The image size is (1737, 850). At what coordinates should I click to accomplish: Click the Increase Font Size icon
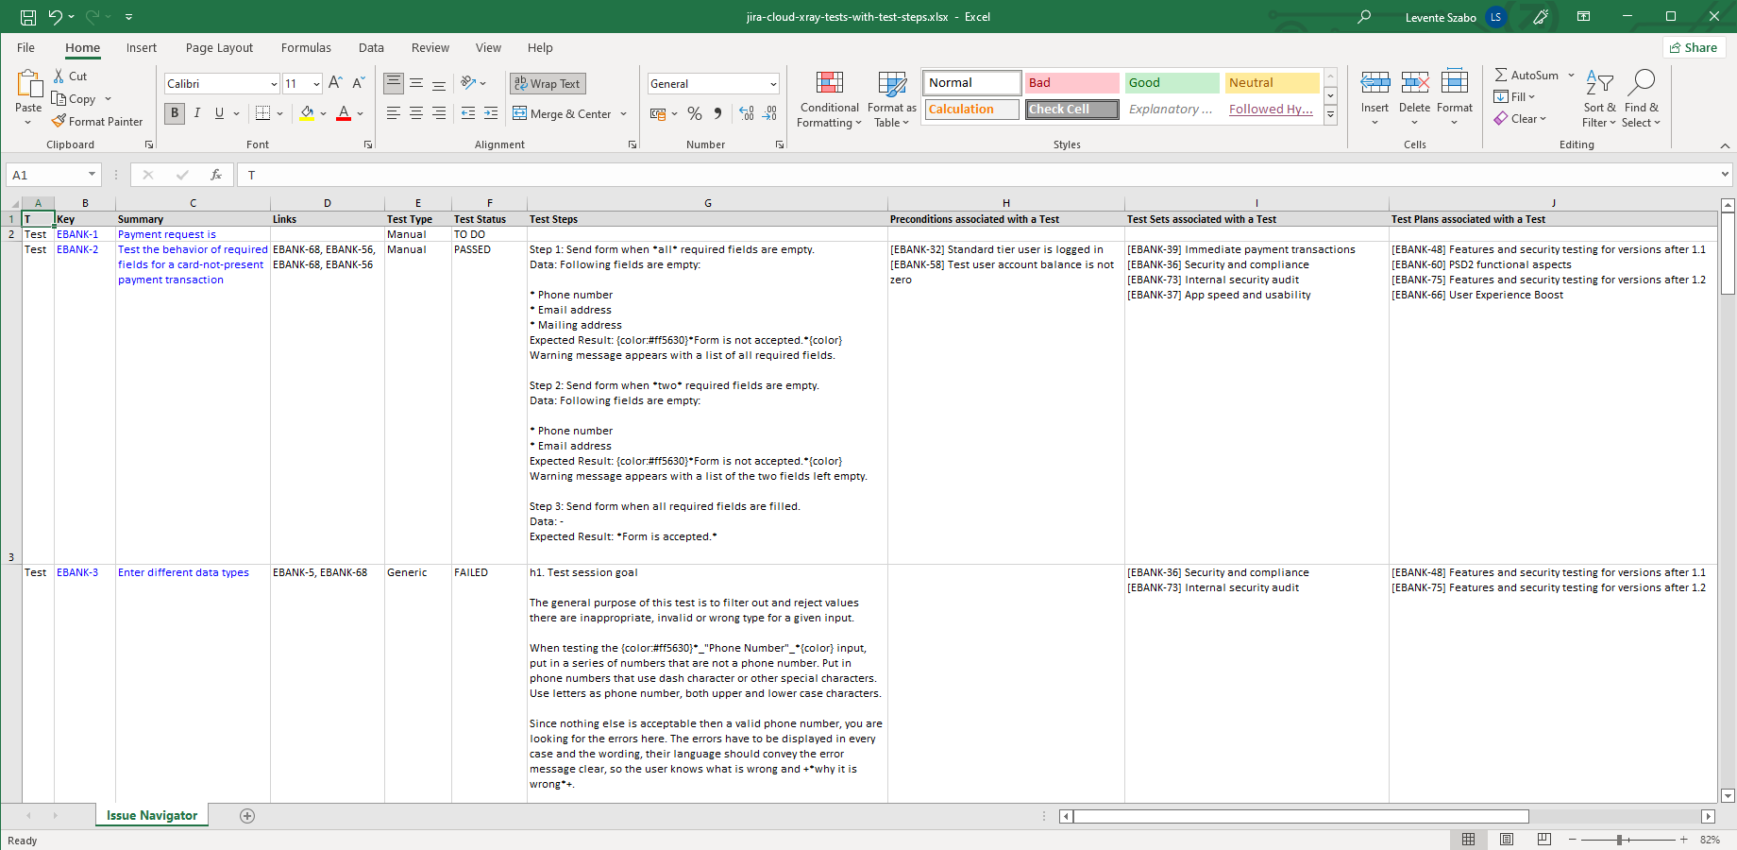(x=334, y=83)
